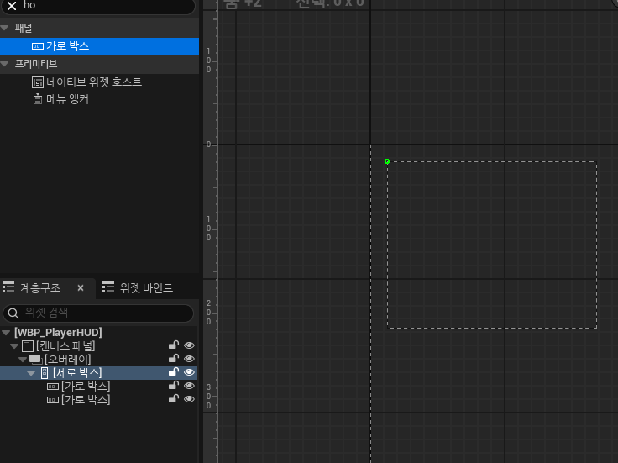Viewport: 618px width, 463px height.
Task: Toggle lock on the 캔버스 패널 row
Action: point(174,345)
